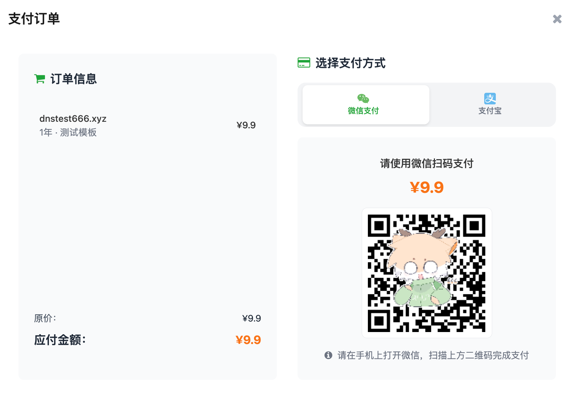The image size is (577, 398).
Task: Click the X icon to dismiss the payment dialog
Action: tap(557, 19)
